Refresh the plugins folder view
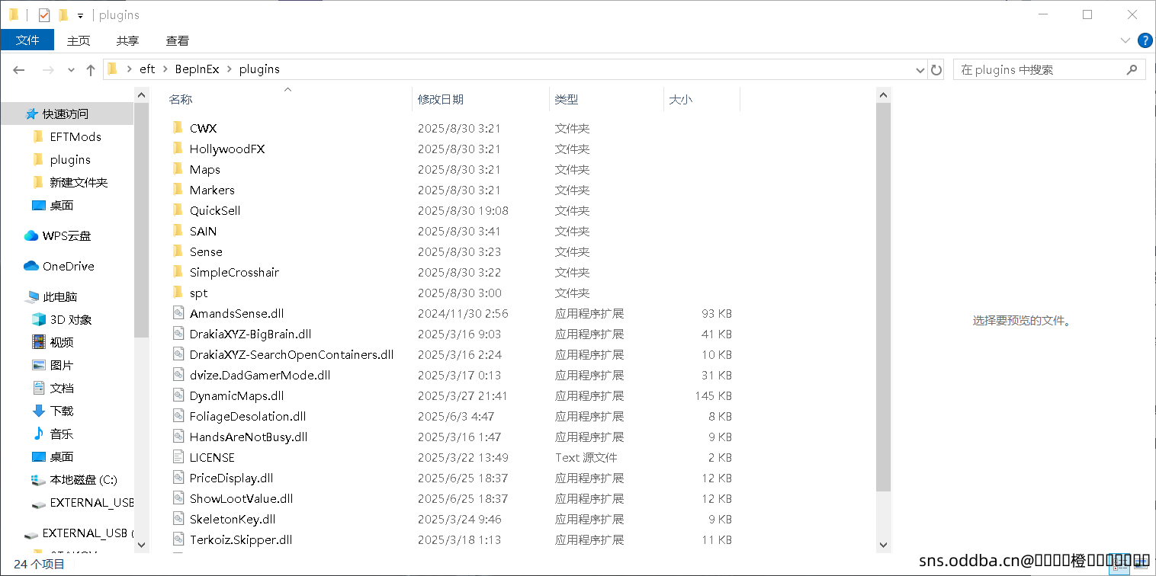The height and width of the screenshot is (576, 1156). click(937, 69)
